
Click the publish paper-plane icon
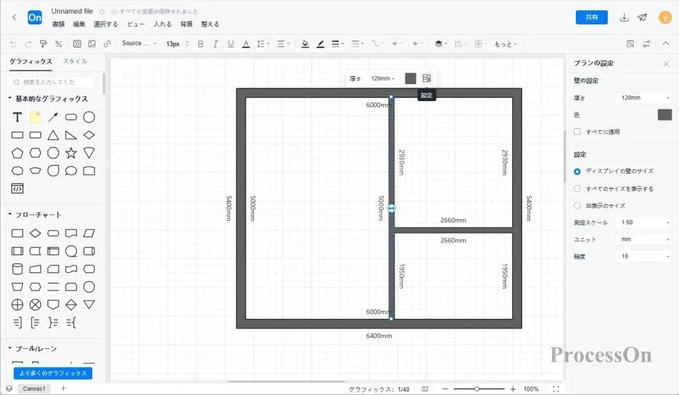pyautogui.click(x=642, y=17)
